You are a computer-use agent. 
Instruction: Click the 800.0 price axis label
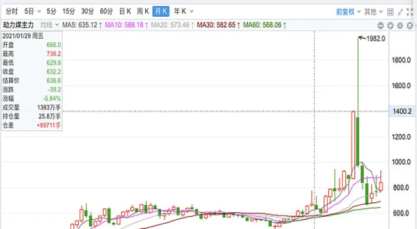pyautogui.click(x=401, y=188)
